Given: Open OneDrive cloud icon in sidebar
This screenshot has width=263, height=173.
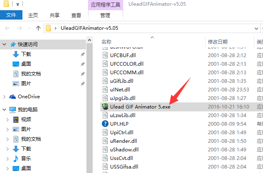Looking at the screenshot, I should [x=13, y=97].
